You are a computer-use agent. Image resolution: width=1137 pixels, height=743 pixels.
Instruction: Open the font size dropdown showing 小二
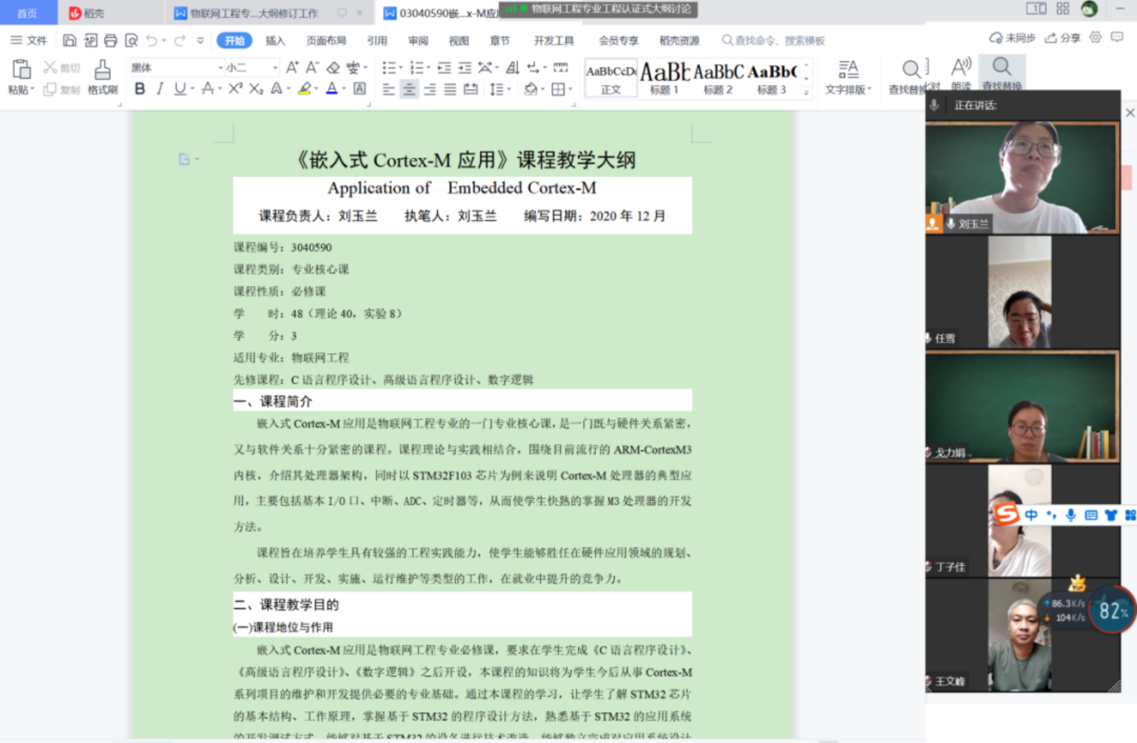click(x=251, y=67)
